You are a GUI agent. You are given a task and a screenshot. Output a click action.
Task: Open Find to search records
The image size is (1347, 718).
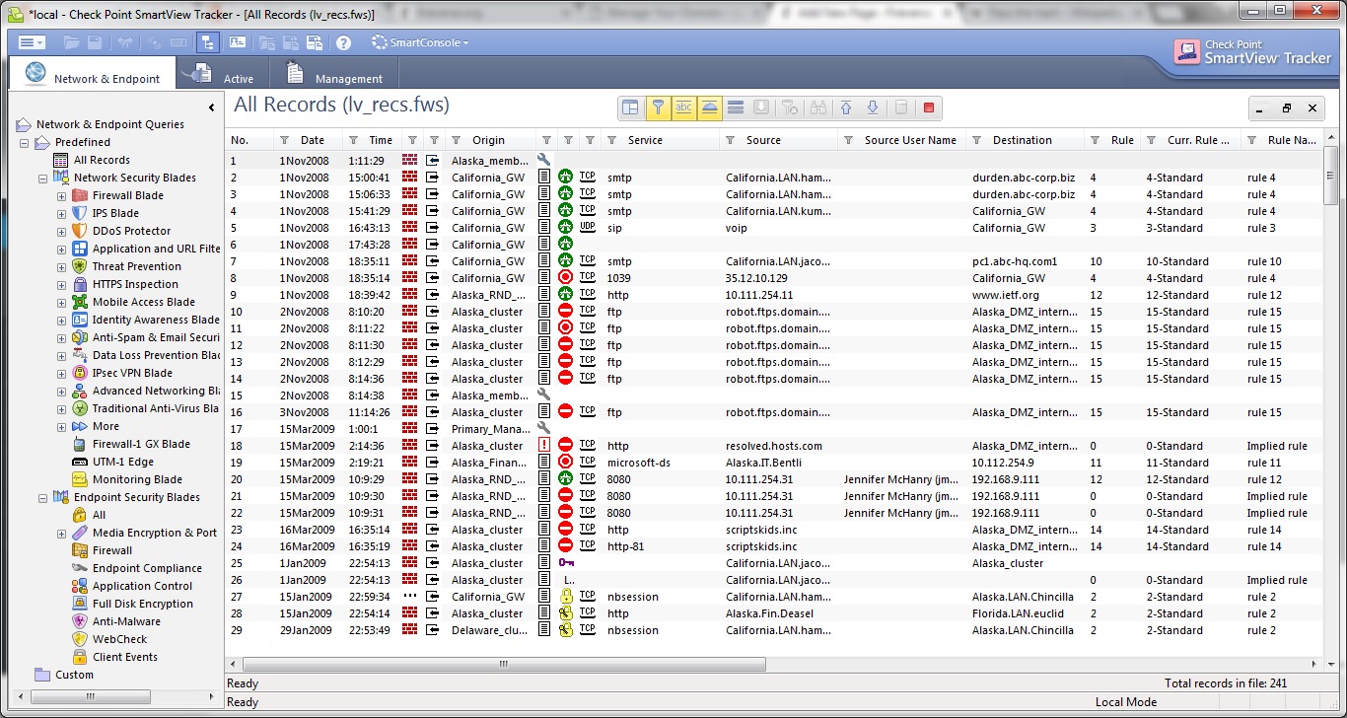[818, 108]
